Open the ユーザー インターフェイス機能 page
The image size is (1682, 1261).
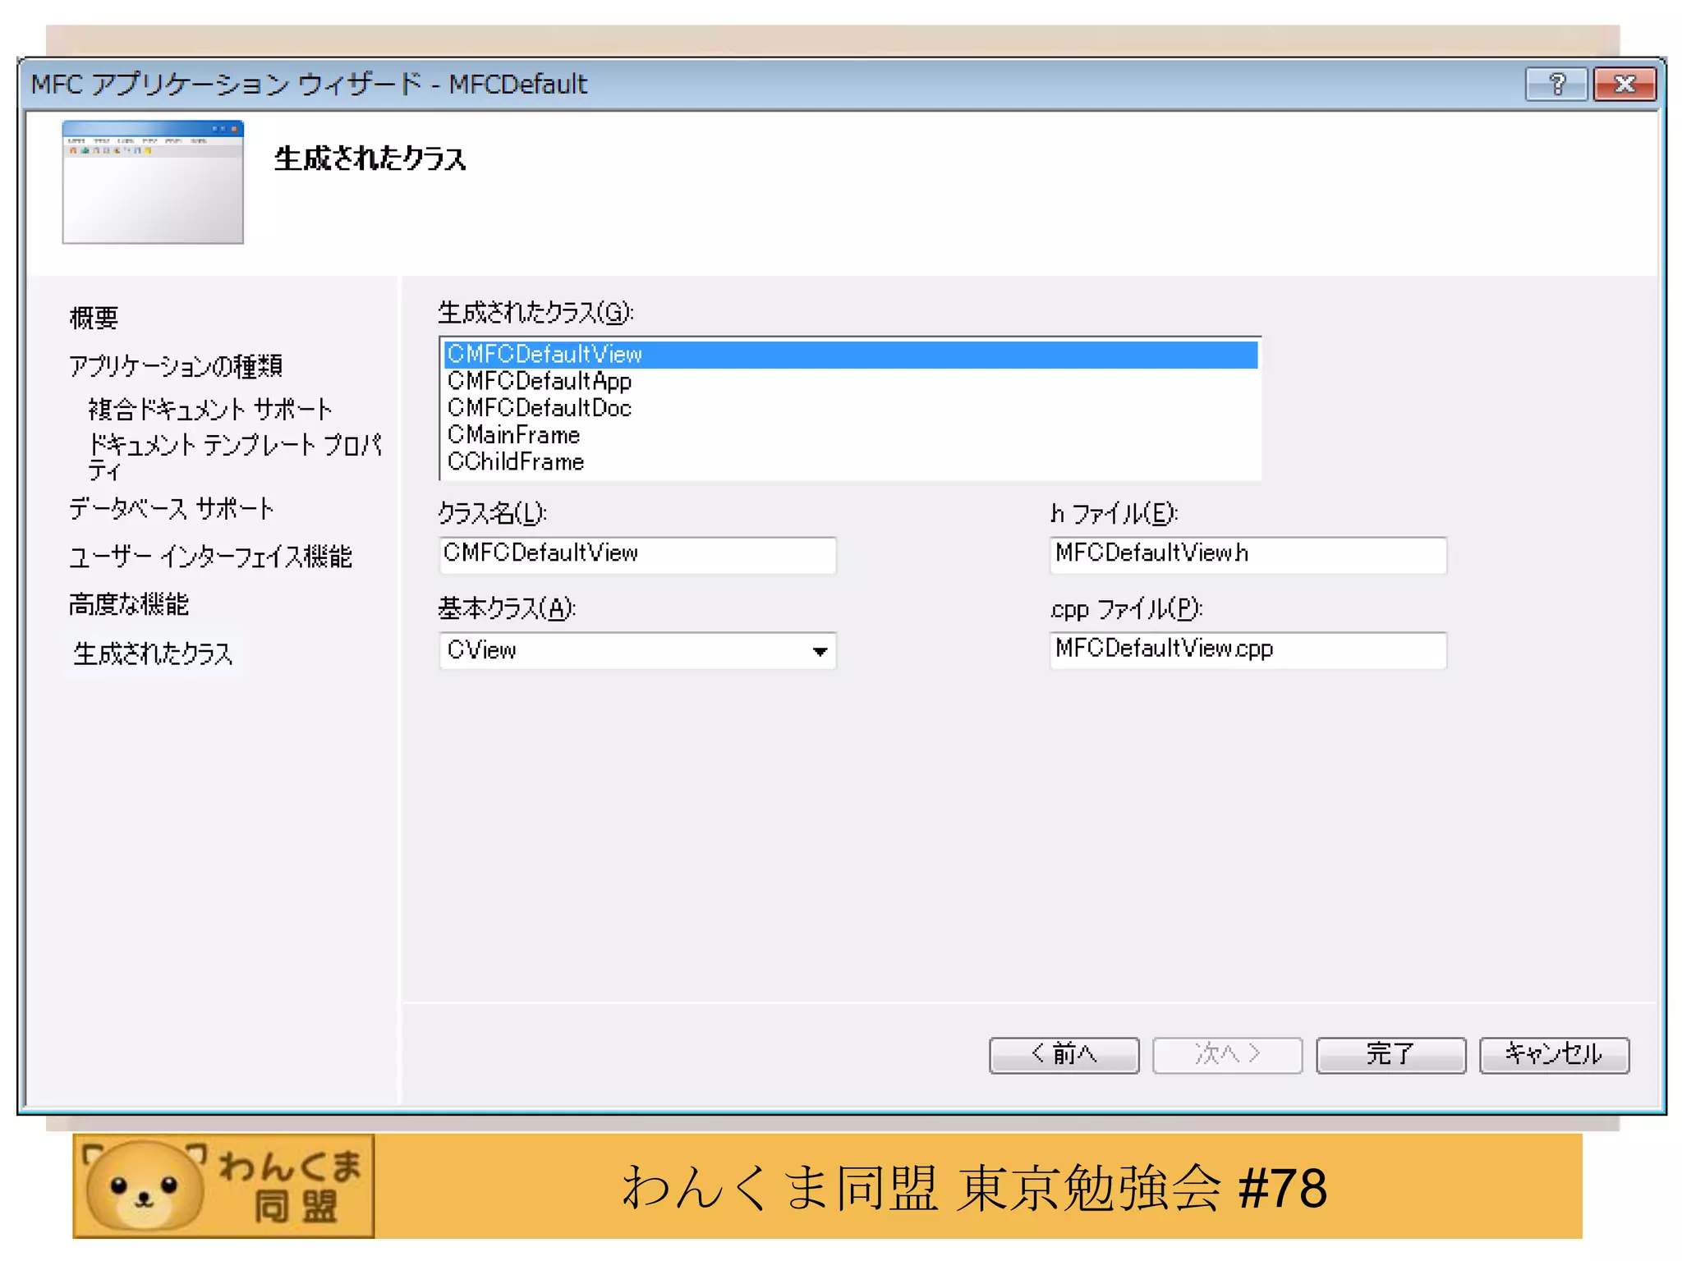click(210, 557)
